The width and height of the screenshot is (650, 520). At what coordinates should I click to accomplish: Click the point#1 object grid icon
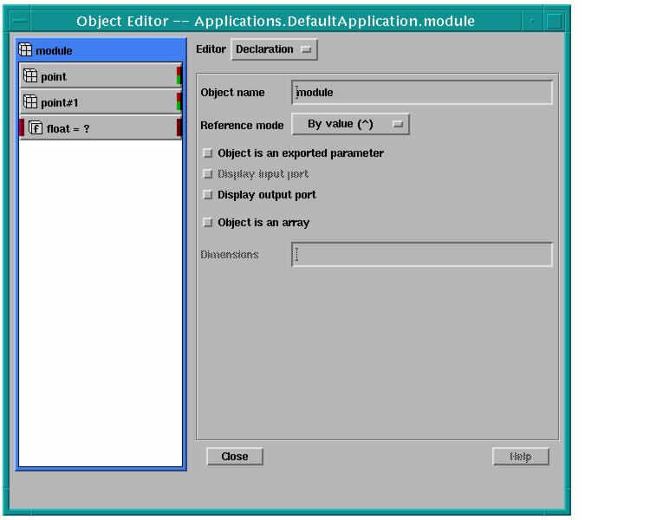click(x=30, y=102)
